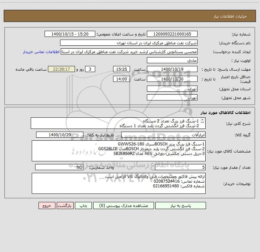The height and width of the screenshot is (252, 260).
Task: Click the price validity date 1400/10/30
Action: click(x=172, y=79)
